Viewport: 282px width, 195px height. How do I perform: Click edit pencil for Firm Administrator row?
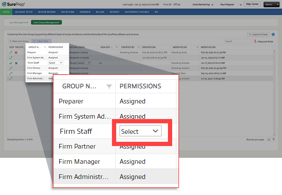pos(11,79)
